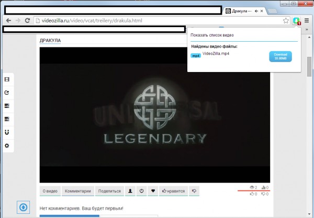314x218 pixels.
Task: Click the Нет комментариев message text
Action: [82, 209]
